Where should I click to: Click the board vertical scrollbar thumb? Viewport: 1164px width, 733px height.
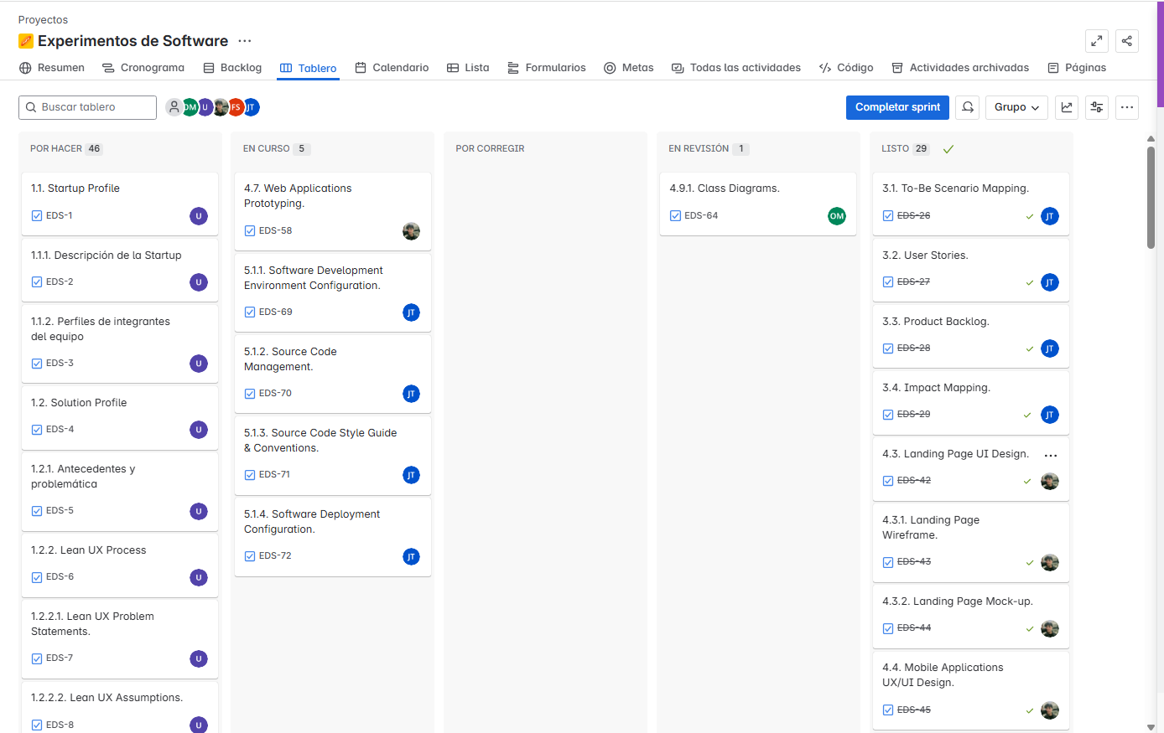(x=1151, y=197)
